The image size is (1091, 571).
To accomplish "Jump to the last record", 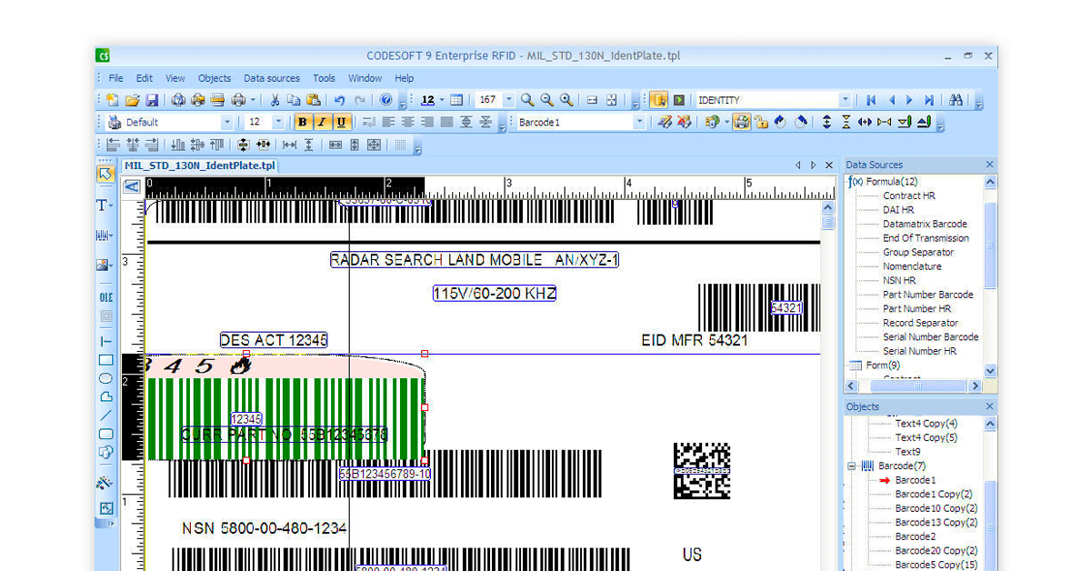I will point(929,100).
